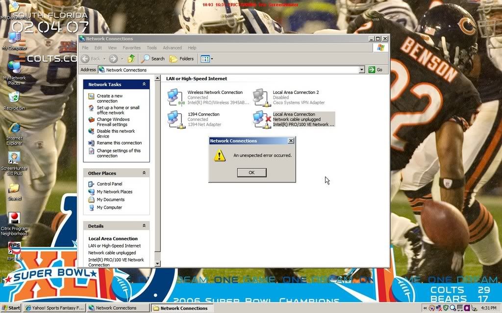Click the side pane scroll down arrow
Screen dimensions: 502x313
tap(157, 264)
